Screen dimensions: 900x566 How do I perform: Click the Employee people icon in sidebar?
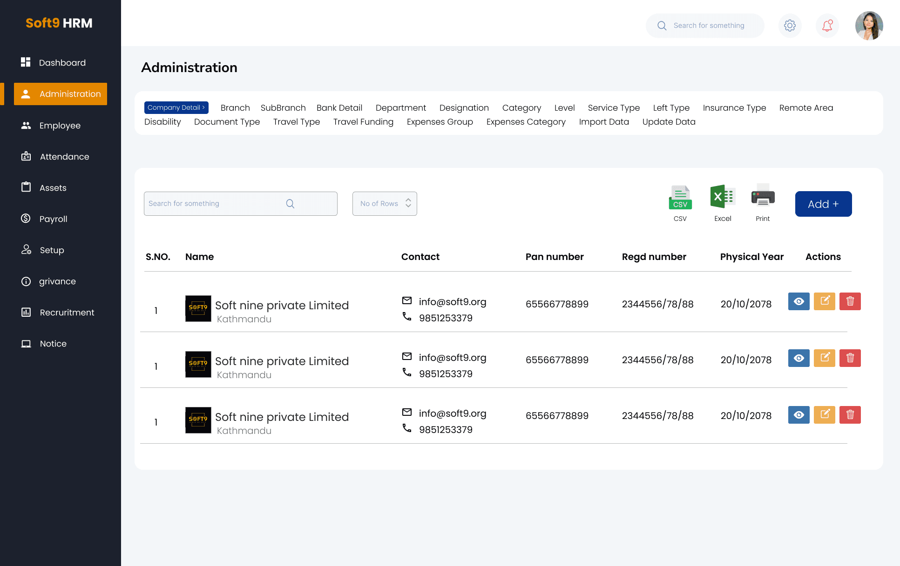coord(26,126)
